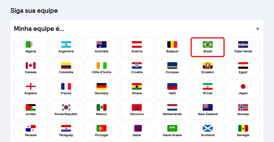The image size is (274, 142).
Task: Pick the Morocco flag icon
Action: [x=137, y=108]
